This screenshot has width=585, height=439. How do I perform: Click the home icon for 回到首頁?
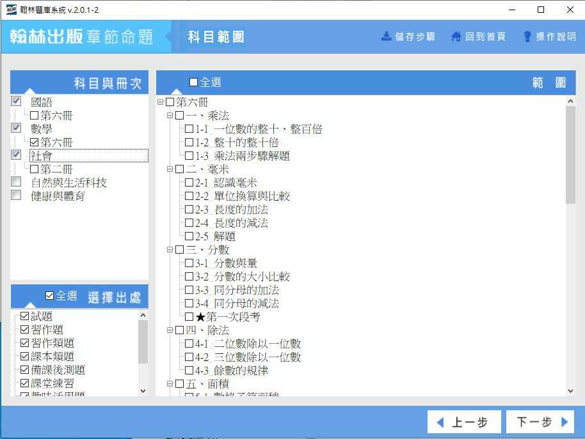[456, 36]
